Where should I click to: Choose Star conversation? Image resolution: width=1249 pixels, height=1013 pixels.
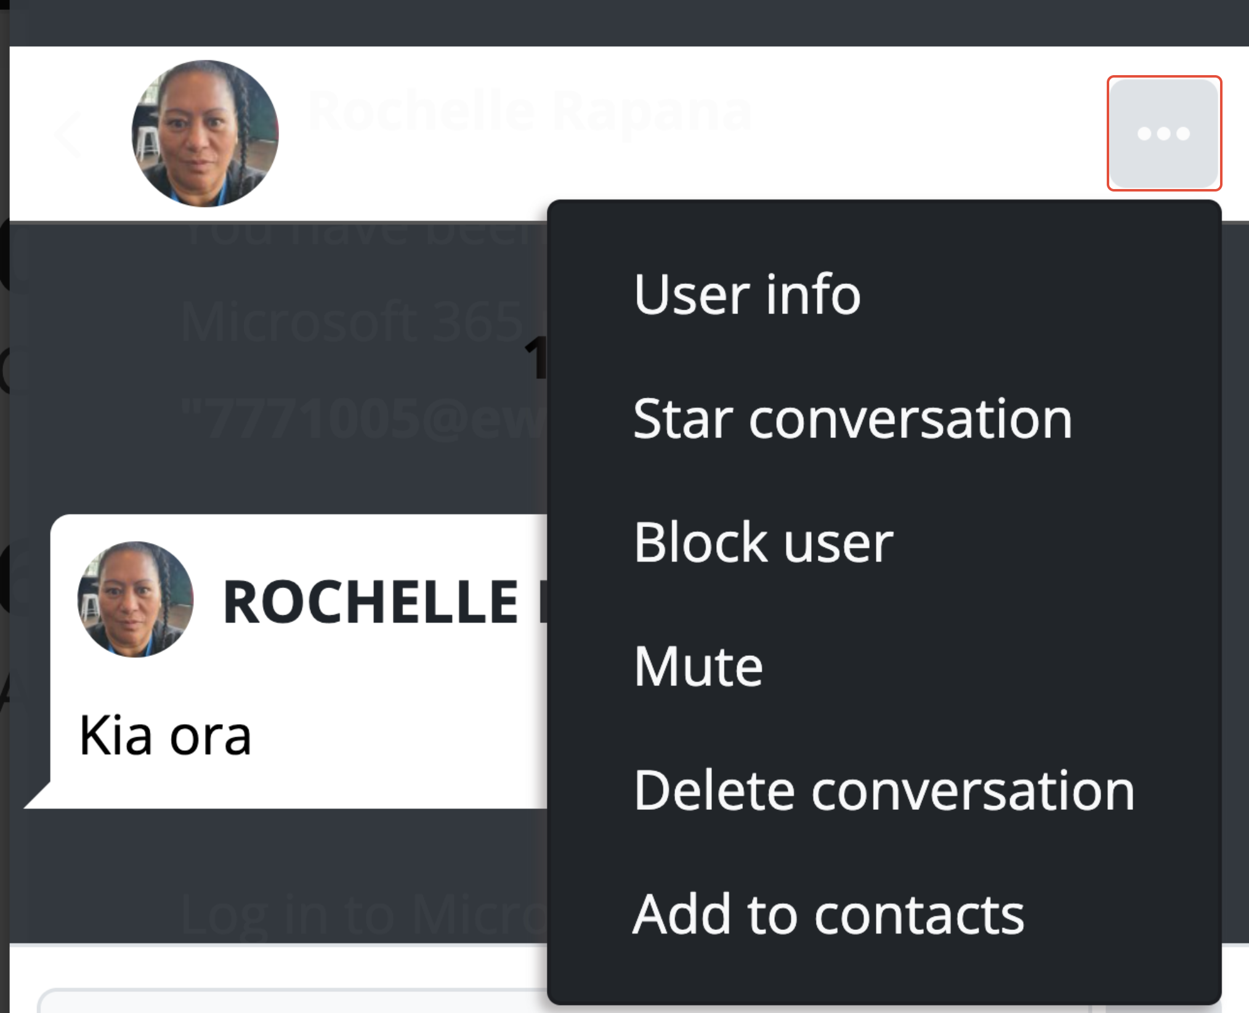(x=853, y=419)
